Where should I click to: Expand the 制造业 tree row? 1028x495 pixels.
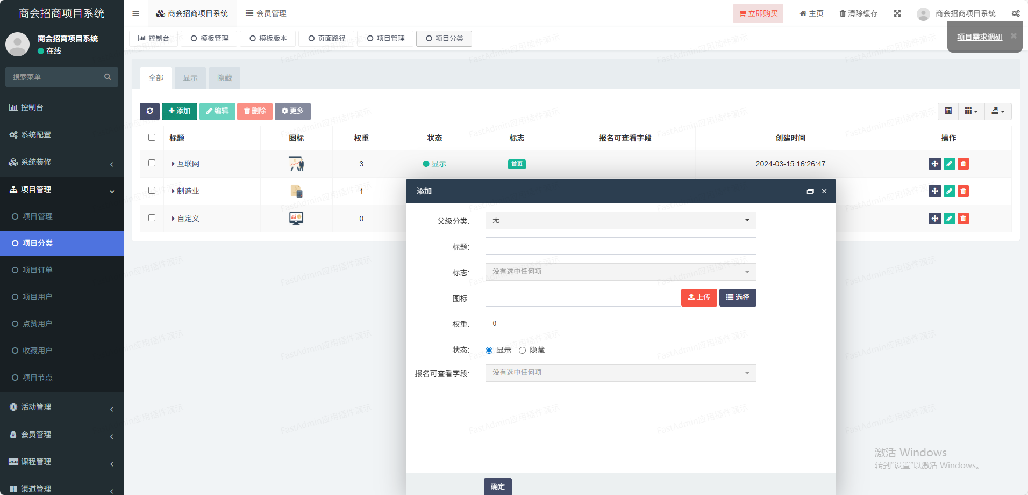click(x=173, y=191)
